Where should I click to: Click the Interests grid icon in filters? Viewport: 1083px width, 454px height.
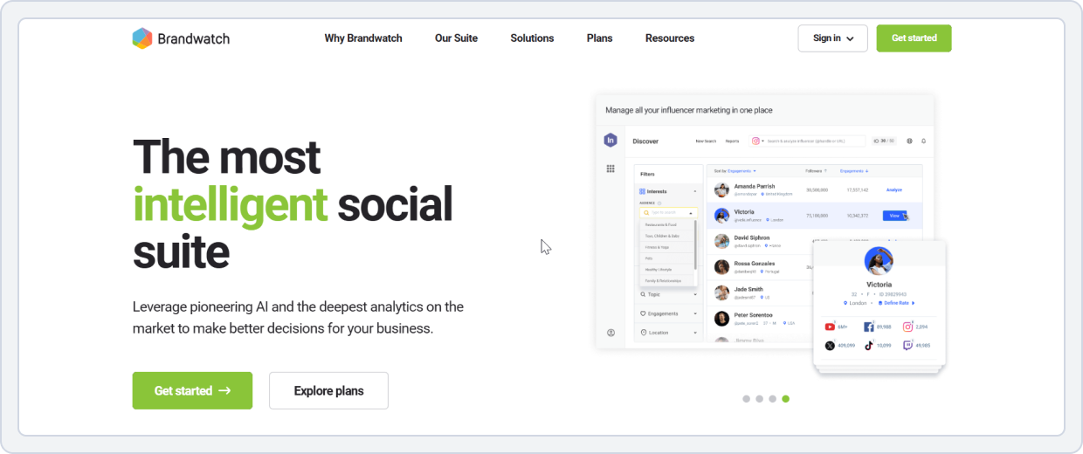tap(642, 191)
